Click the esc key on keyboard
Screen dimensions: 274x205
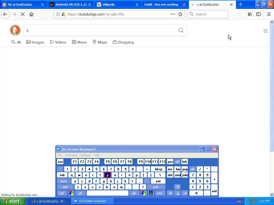click(60, 162)
